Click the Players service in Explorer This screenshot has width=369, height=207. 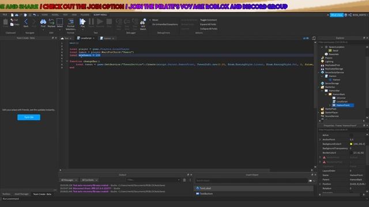point(329,57)
